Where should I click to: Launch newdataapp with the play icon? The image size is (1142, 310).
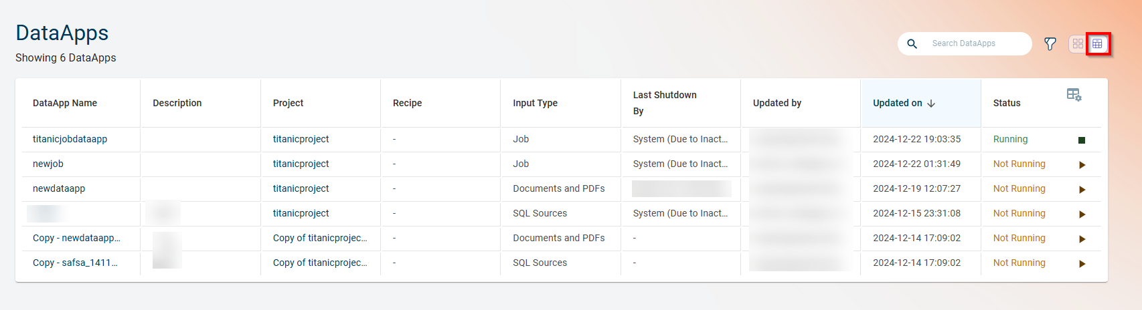(1082, 190)
